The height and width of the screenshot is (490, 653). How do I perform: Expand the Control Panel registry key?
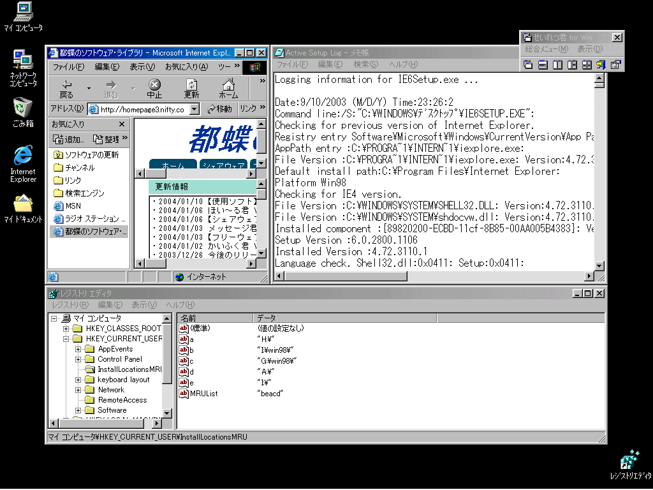(x=78, y=359)
